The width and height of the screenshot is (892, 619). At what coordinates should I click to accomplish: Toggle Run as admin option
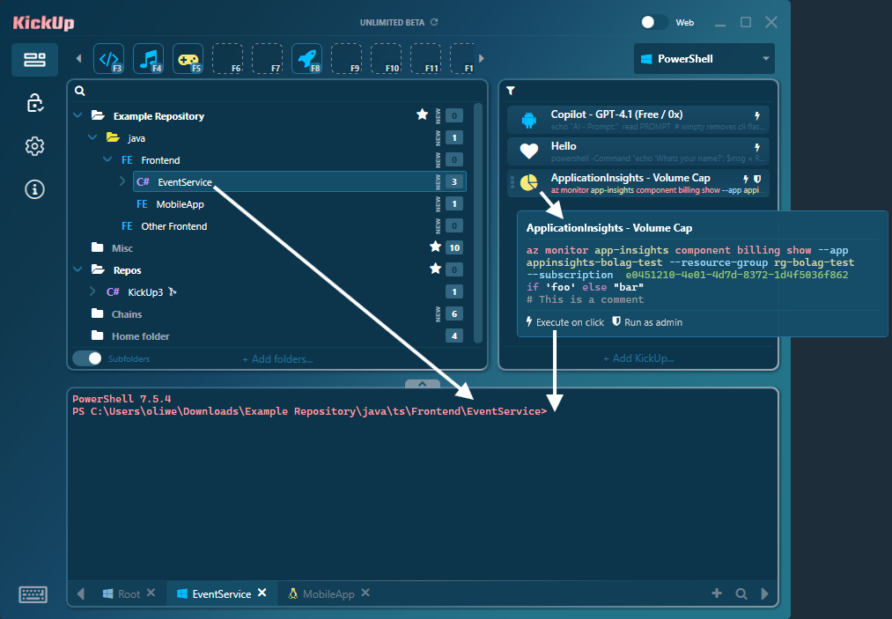(647, 322)
